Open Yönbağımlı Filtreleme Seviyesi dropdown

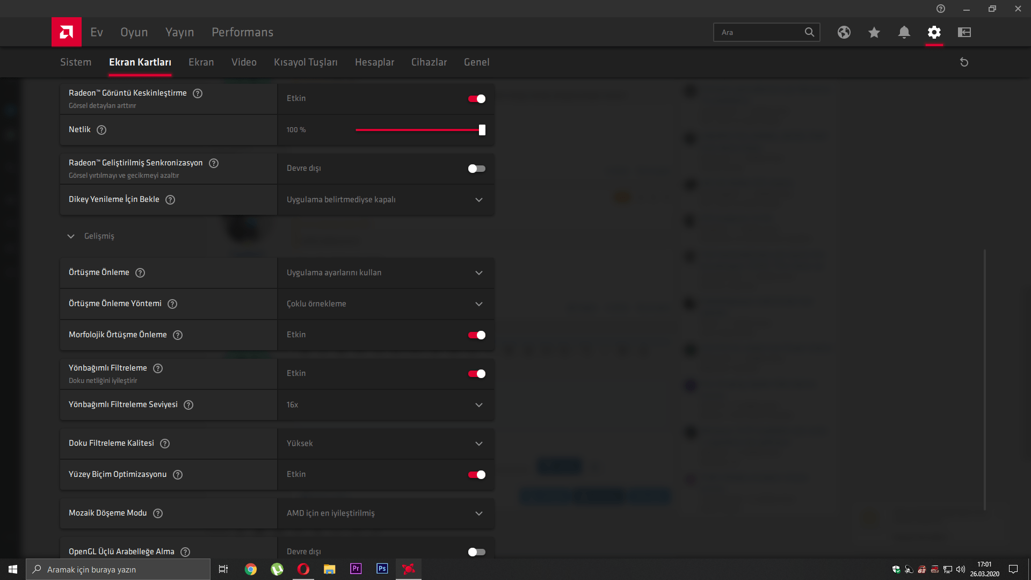point(385,405)
